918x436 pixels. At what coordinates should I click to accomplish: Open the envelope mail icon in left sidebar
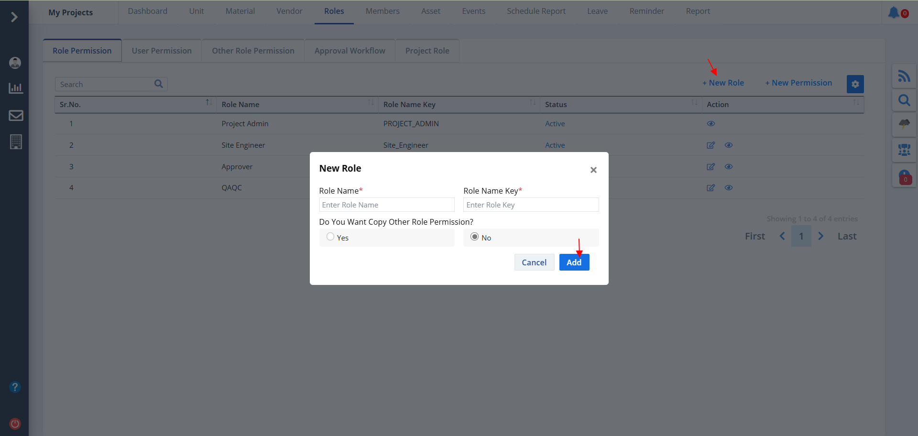pyautogui.click(x=16, y=116)
